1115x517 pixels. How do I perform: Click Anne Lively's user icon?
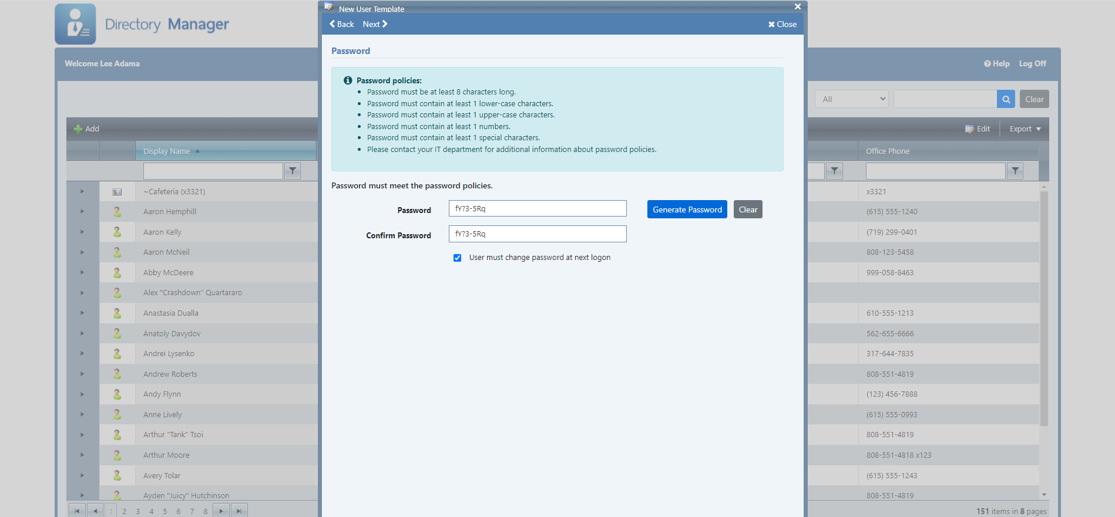117,414
